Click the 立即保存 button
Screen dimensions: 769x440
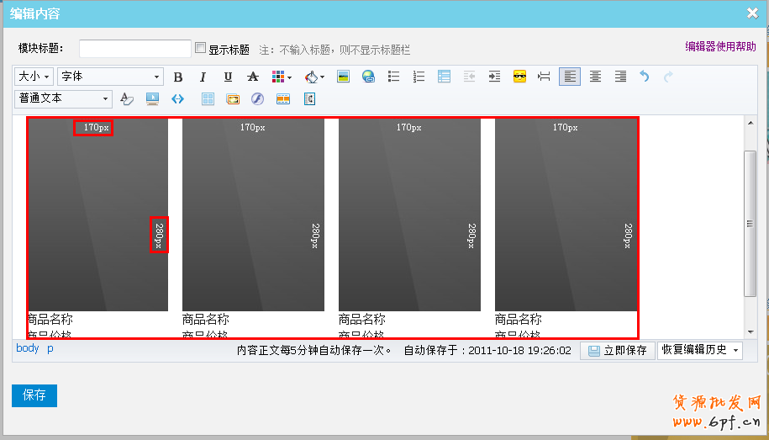[618, 350]
